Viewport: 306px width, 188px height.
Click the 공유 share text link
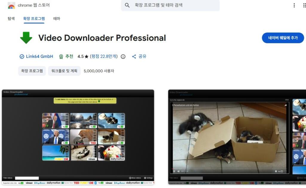click(x=142, y=56)
